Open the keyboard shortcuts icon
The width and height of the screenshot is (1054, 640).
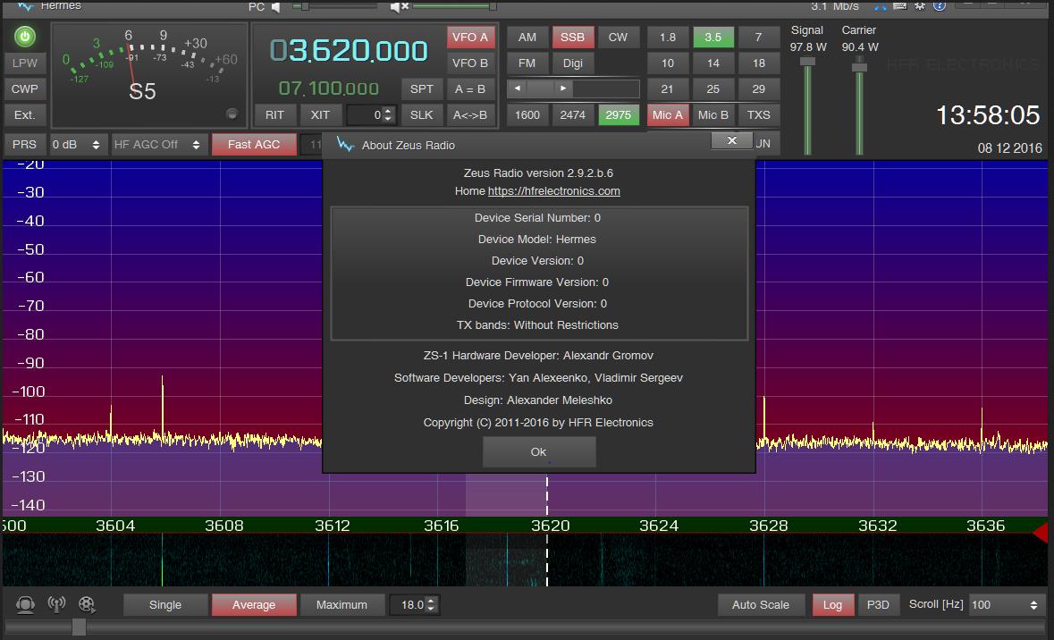pos(900,6)
